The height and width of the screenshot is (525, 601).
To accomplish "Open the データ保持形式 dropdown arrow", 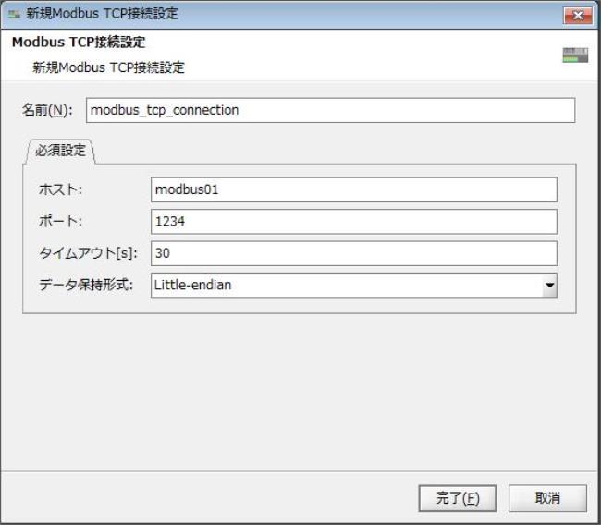I will point(549,286).
